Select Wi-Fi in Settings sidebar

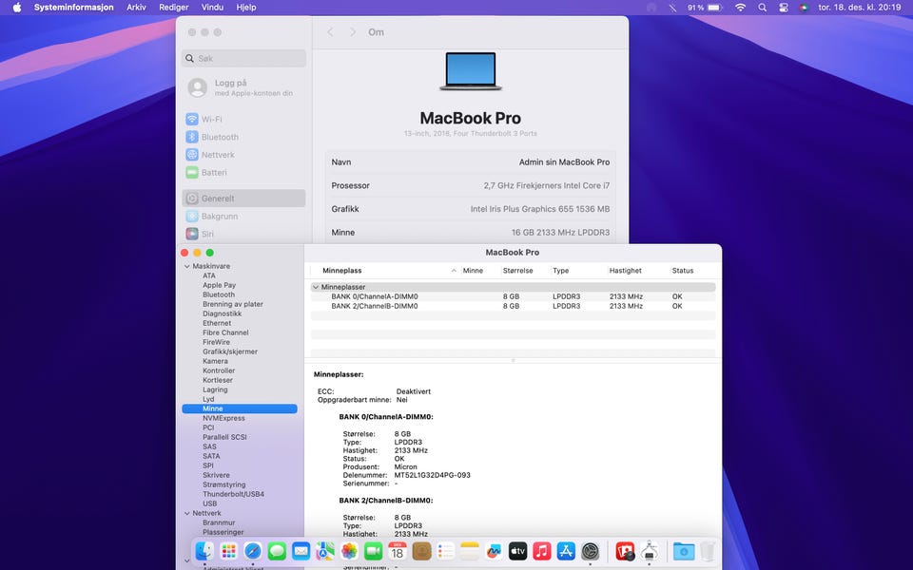point(244,120)
